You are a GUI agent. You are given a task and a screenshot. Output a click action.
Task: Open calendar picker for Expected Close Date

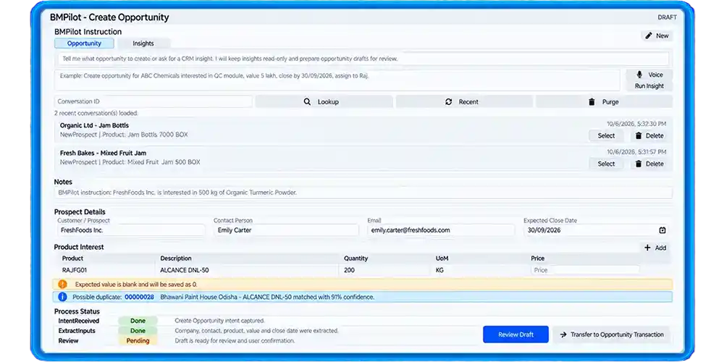click(x=662, y=230)
